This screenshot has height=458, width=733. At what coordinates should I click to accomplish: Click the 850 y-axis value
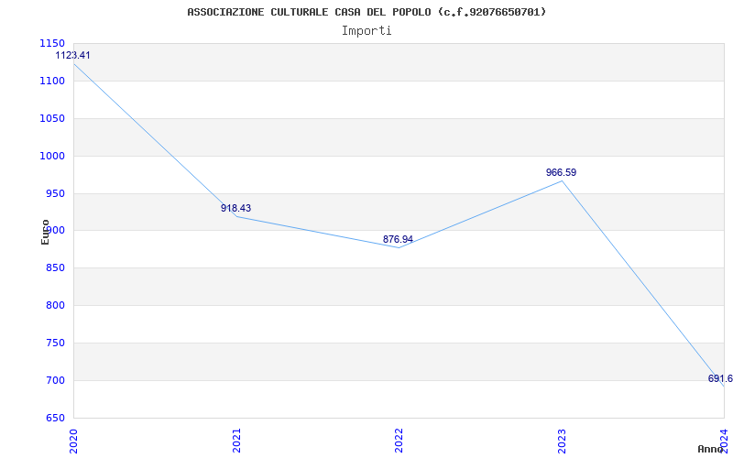55,268
